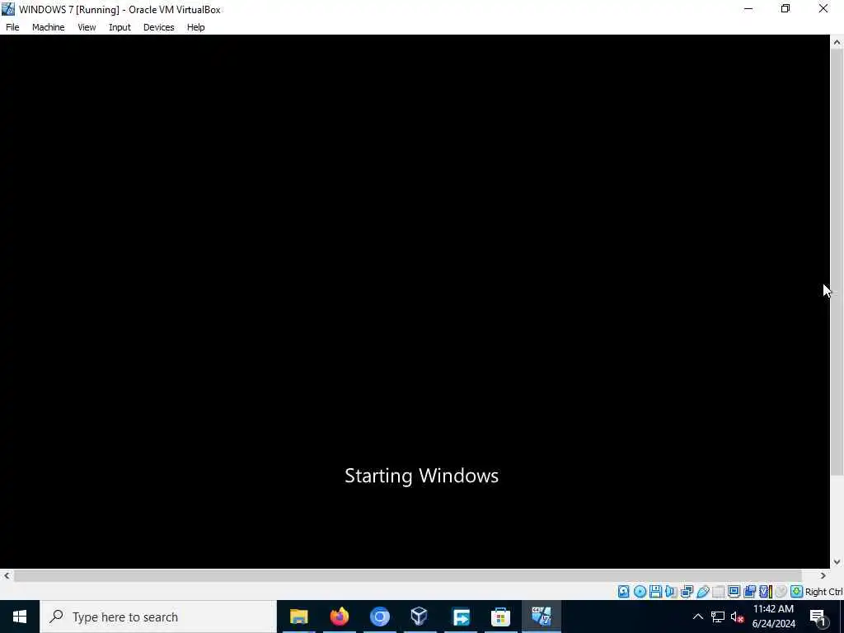
Task: Click the USB devices status icon
Action: point(702,592)
